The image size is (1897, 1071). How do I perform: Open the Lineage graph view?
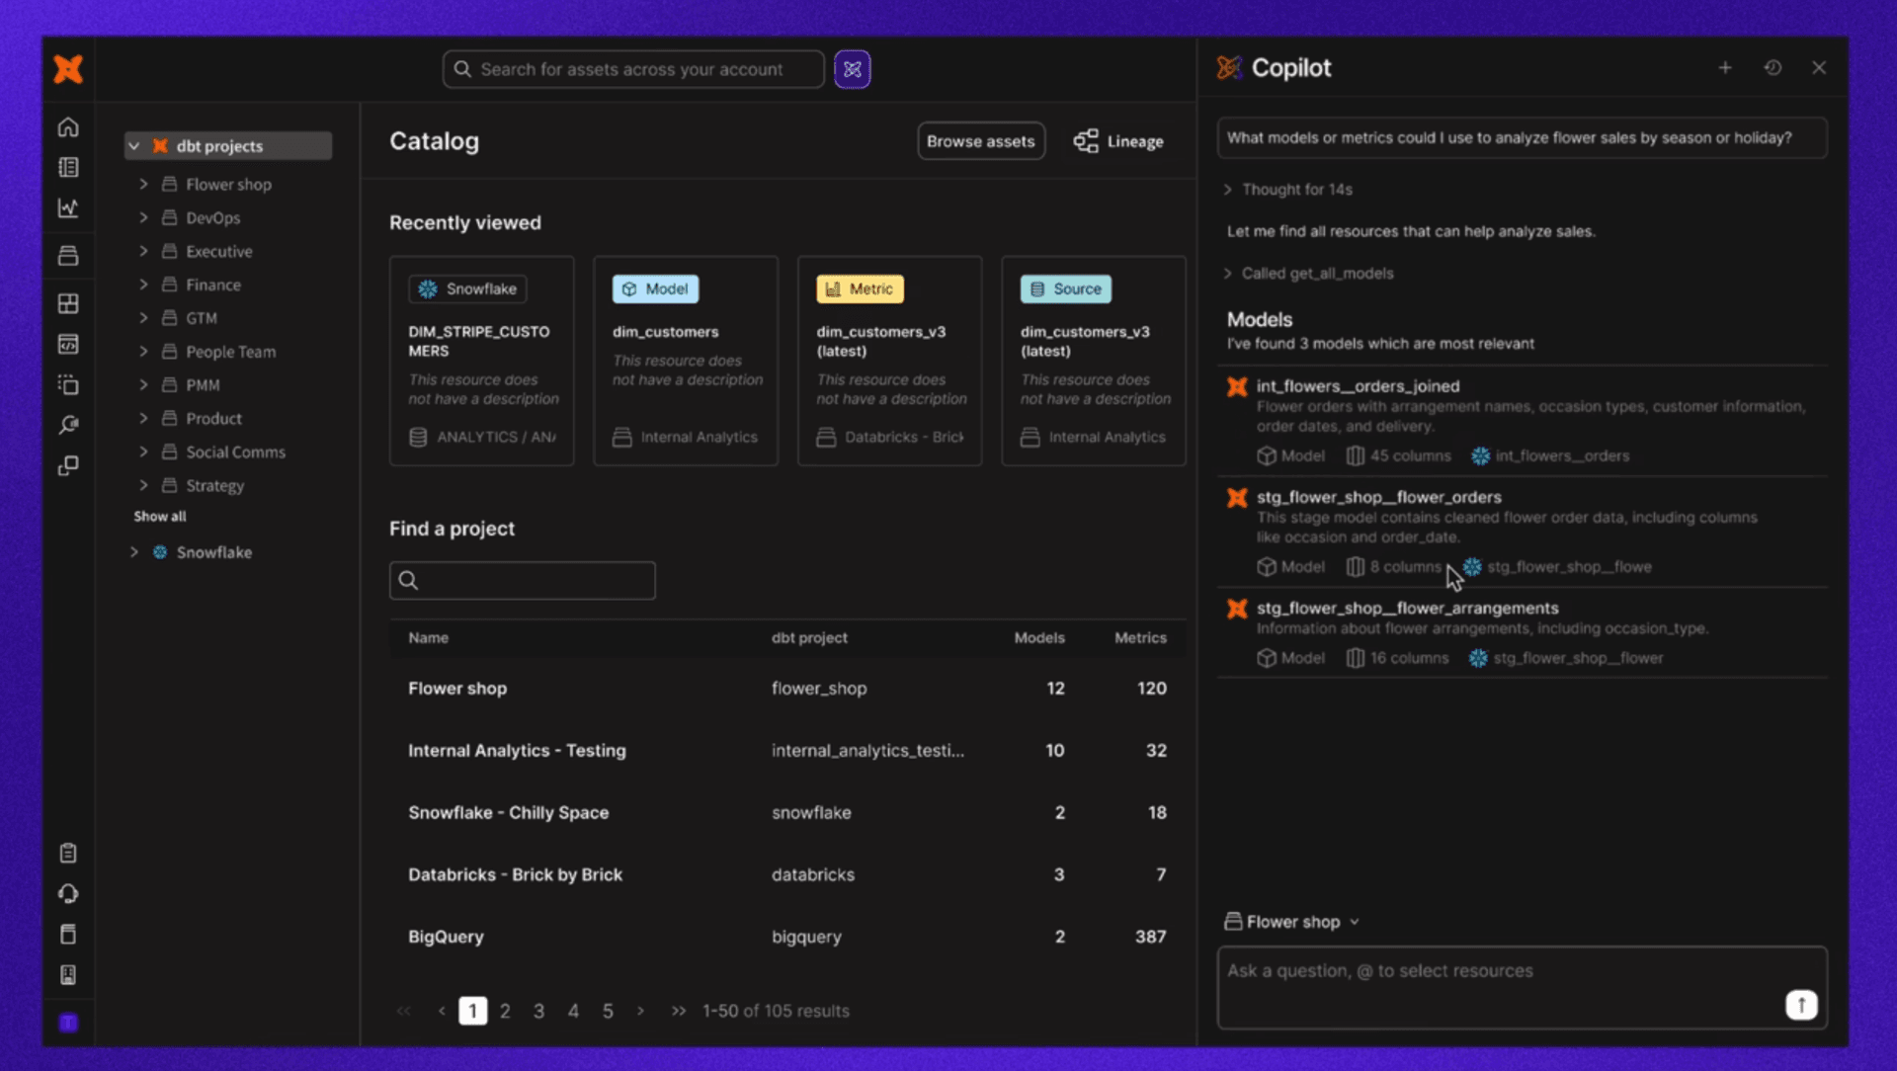(1118, 141)
